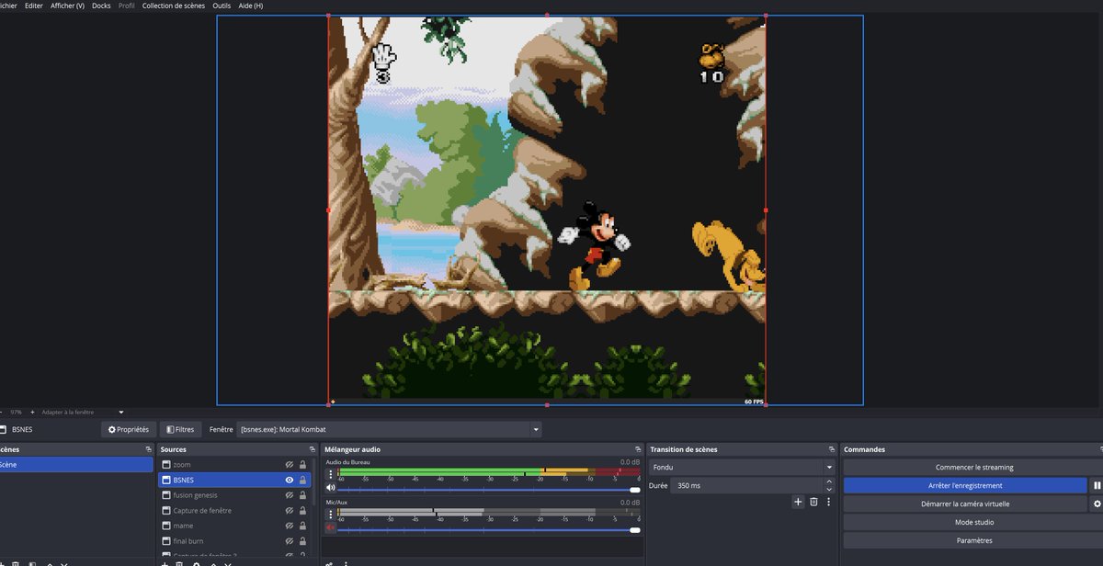Click the Propriétés button
This screenshot has height=566, width=1103.
(129, 429)
